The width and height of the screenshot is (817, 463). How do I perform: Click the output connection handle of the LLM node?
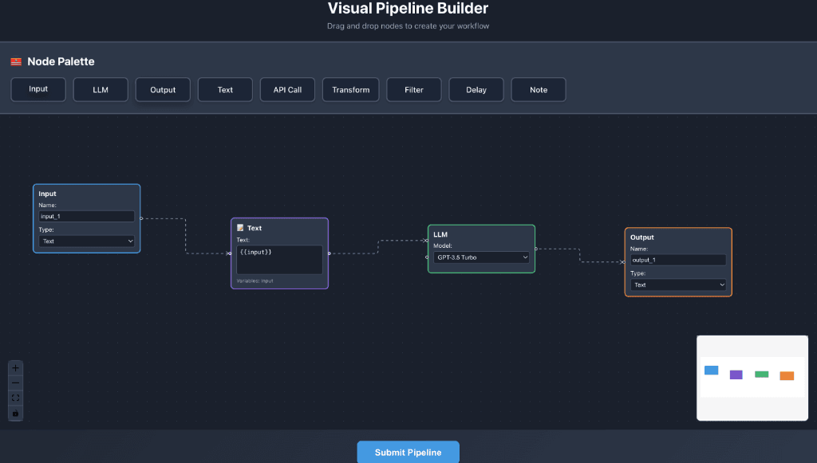(x=535, y=249)
